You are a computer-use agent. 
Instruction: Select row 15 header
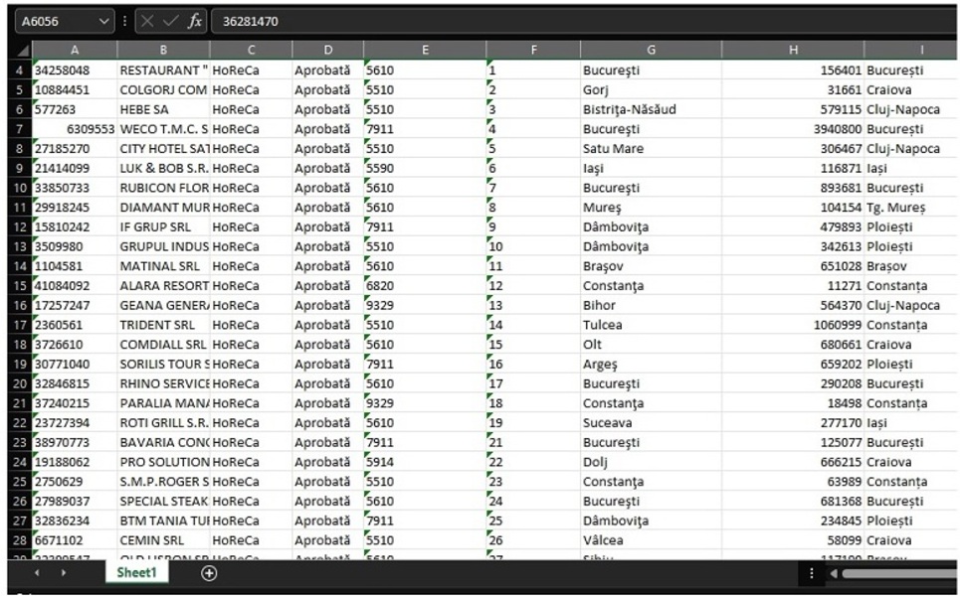click(19, 286)
